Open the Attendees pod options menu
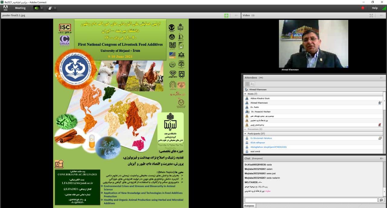 (382, 77)
